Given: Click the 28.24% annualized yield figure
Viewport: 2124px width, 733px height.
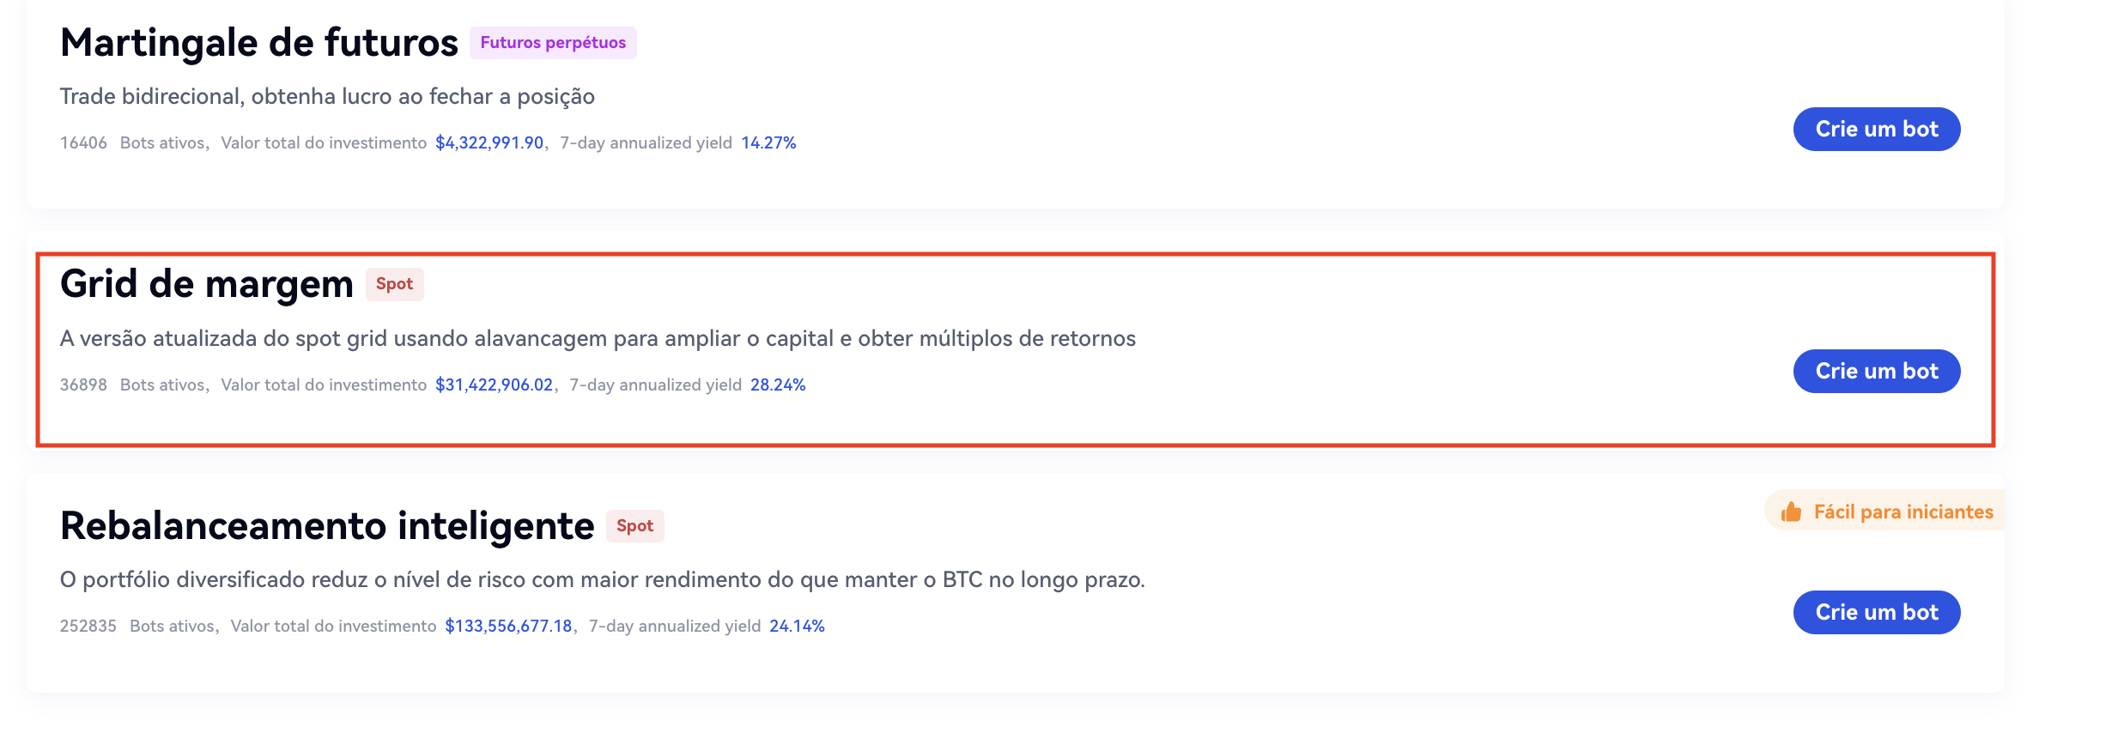Looking at the screenshot, I should pos(778,385).
